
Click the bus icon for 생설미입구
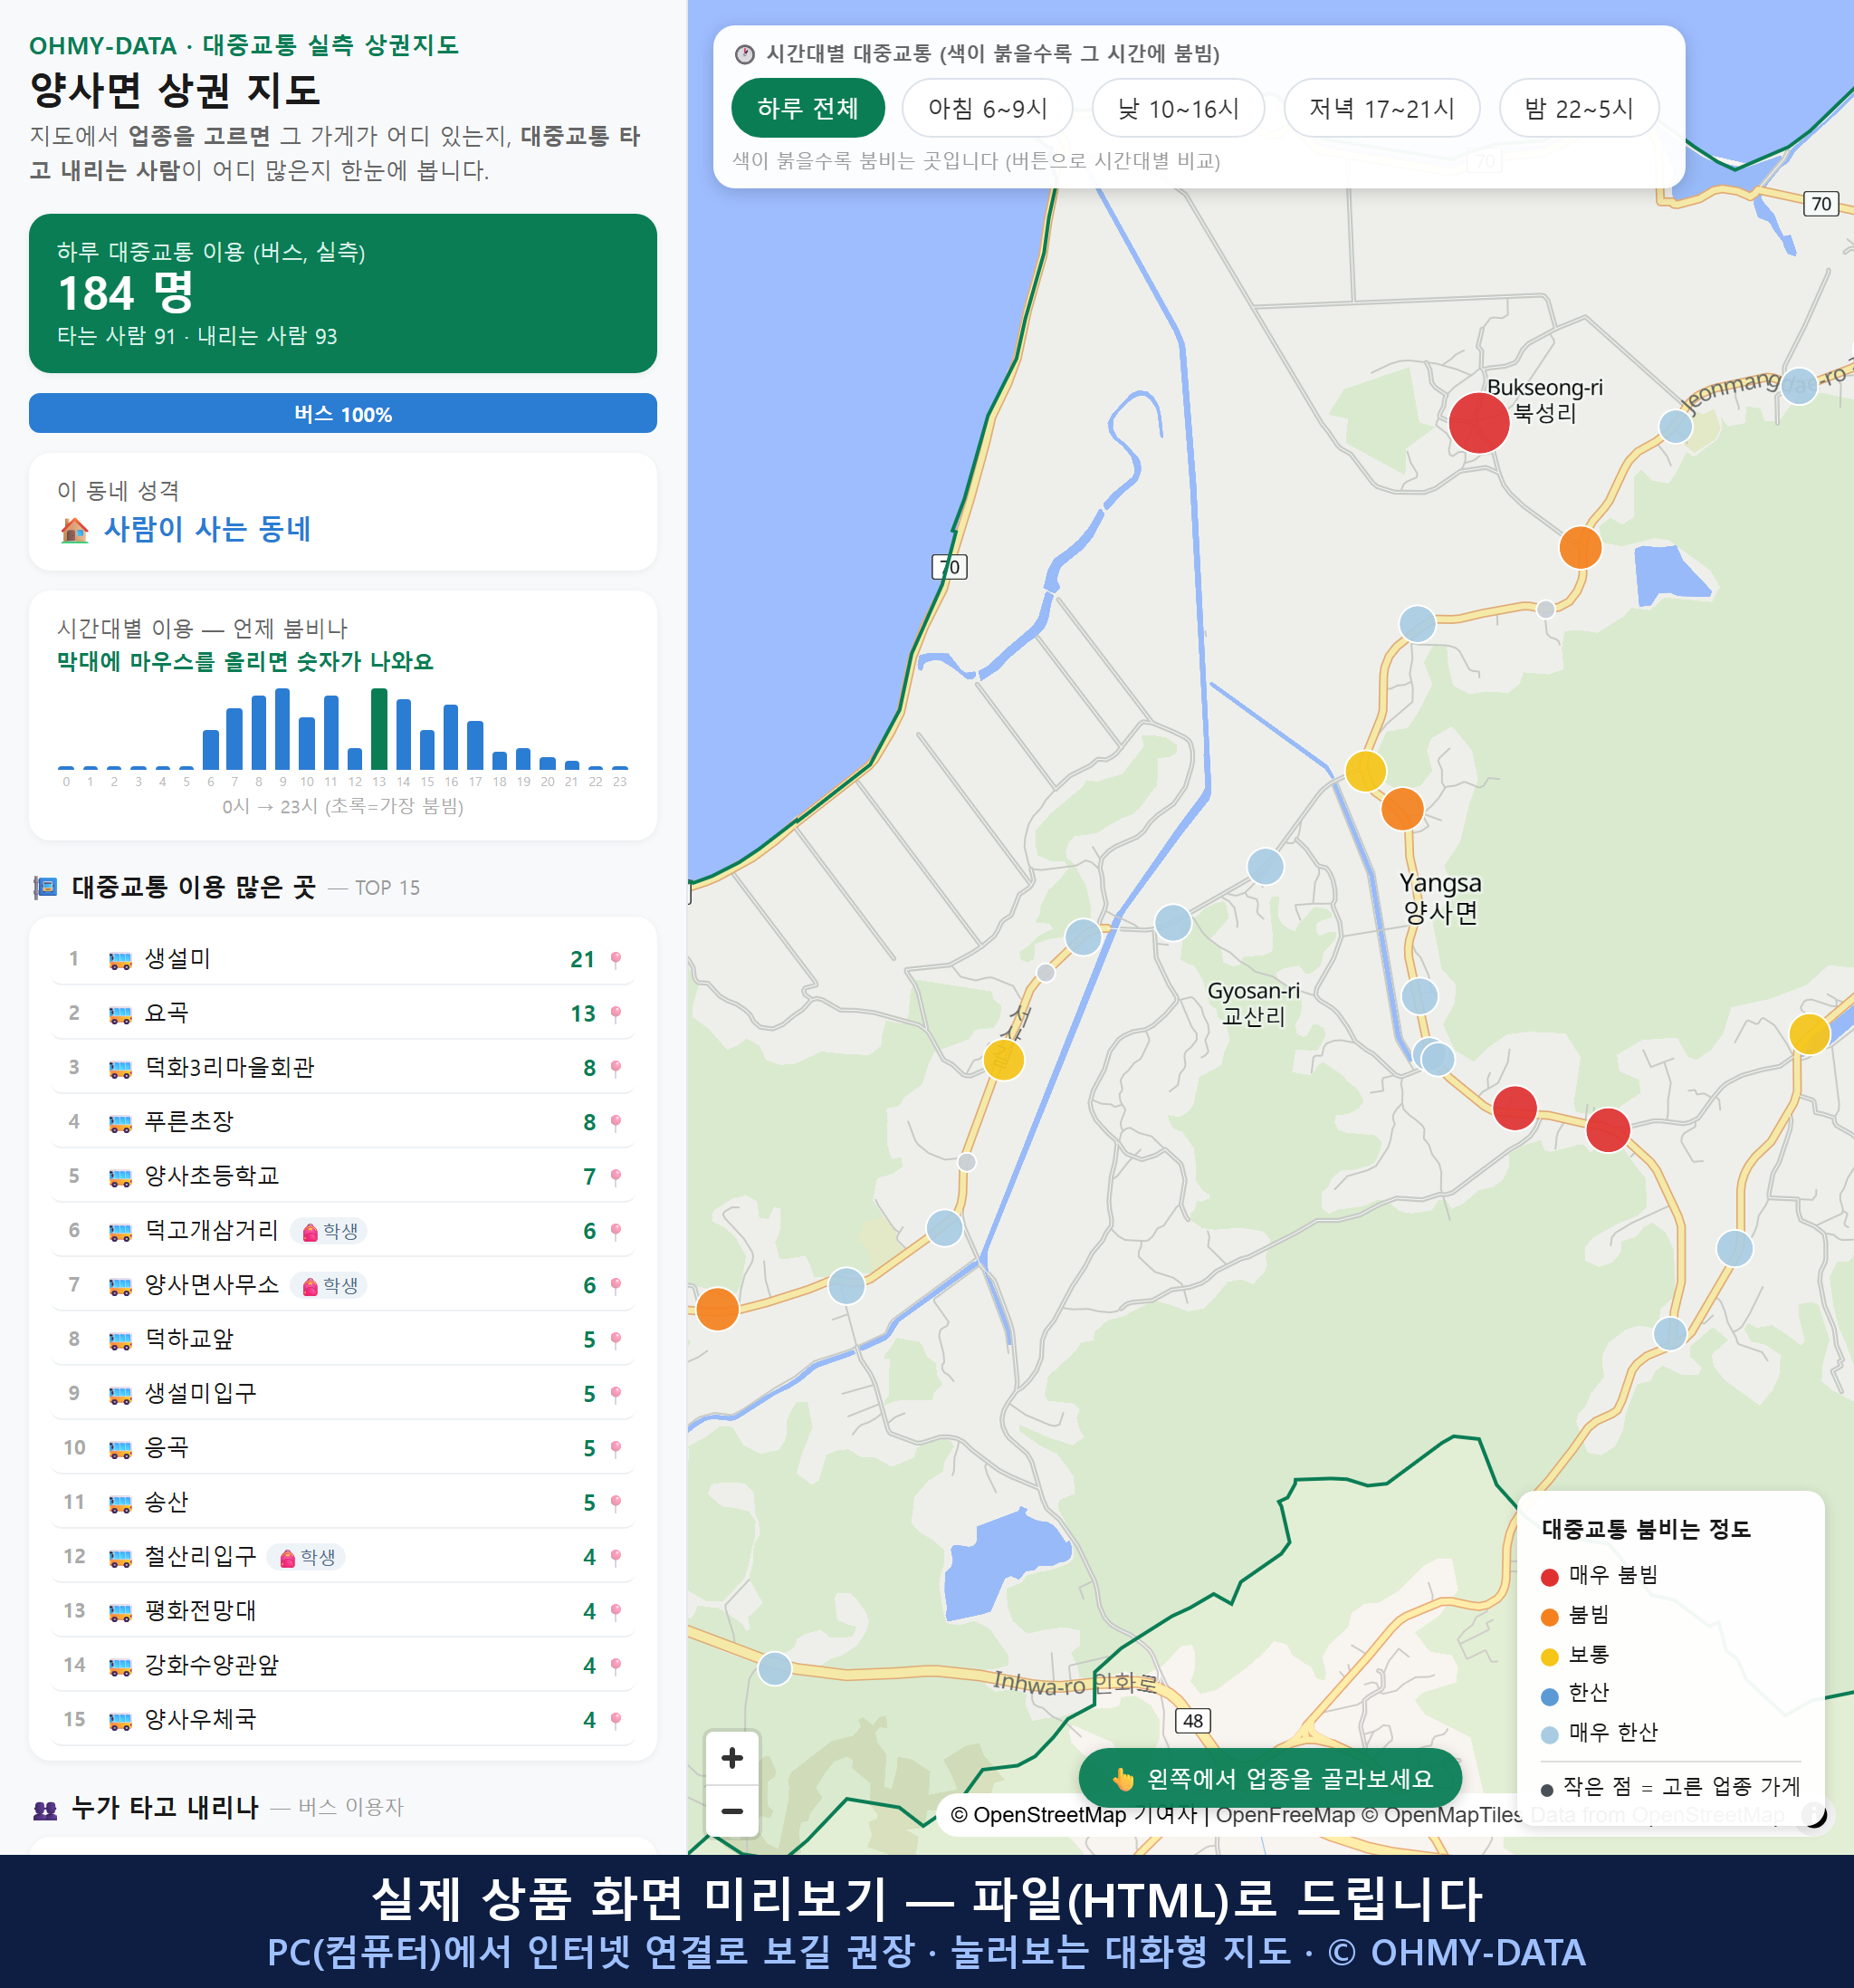click(x=119, y=1395)
